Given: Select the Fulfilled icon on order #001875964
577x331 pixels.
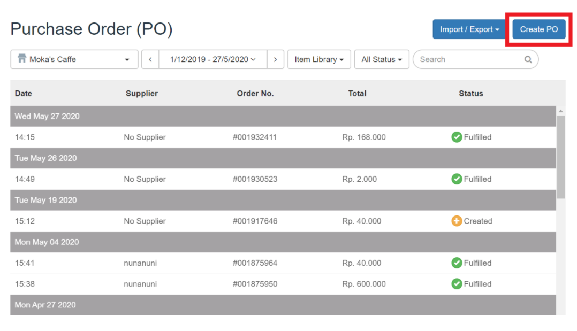Looking at the screenshot, I should (457, 263).
